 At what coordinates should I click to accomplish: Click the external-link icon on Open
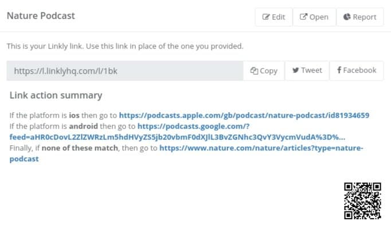click(x=304, y=17)
